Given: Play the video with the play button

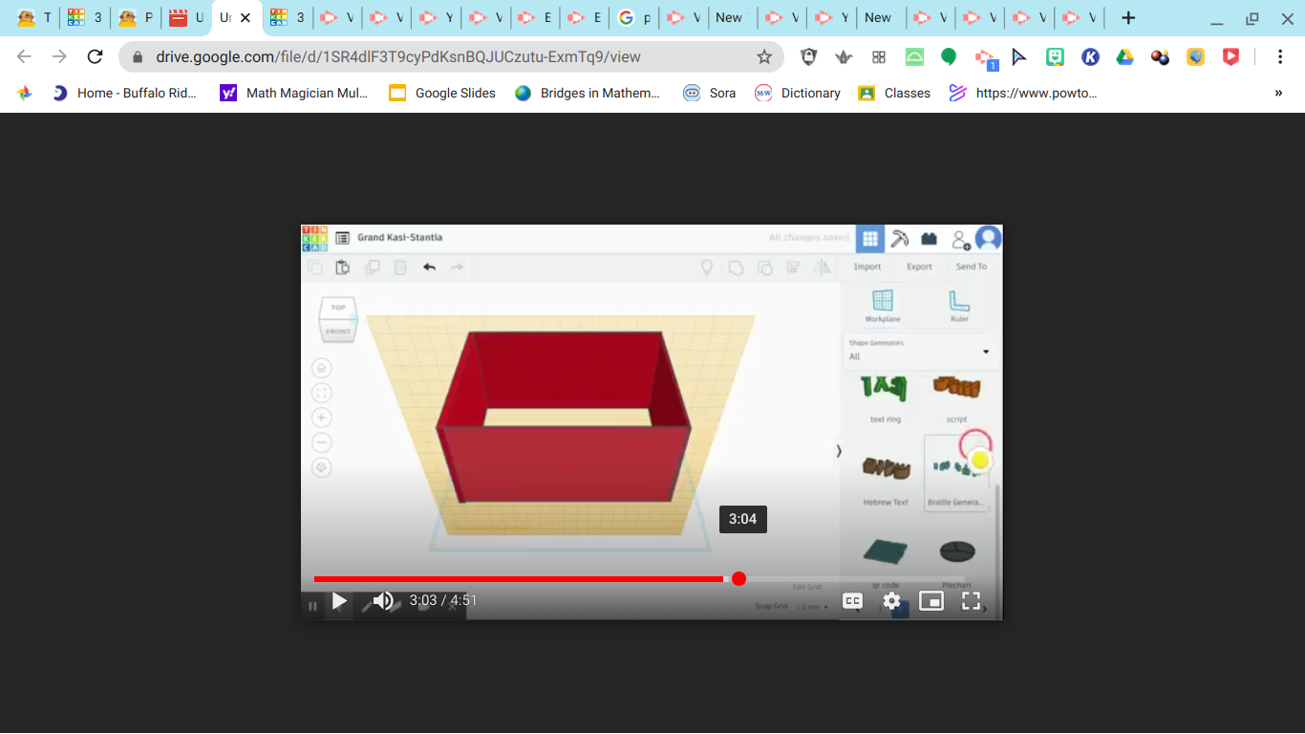Looking at the screenshot, I should [339, 601].
